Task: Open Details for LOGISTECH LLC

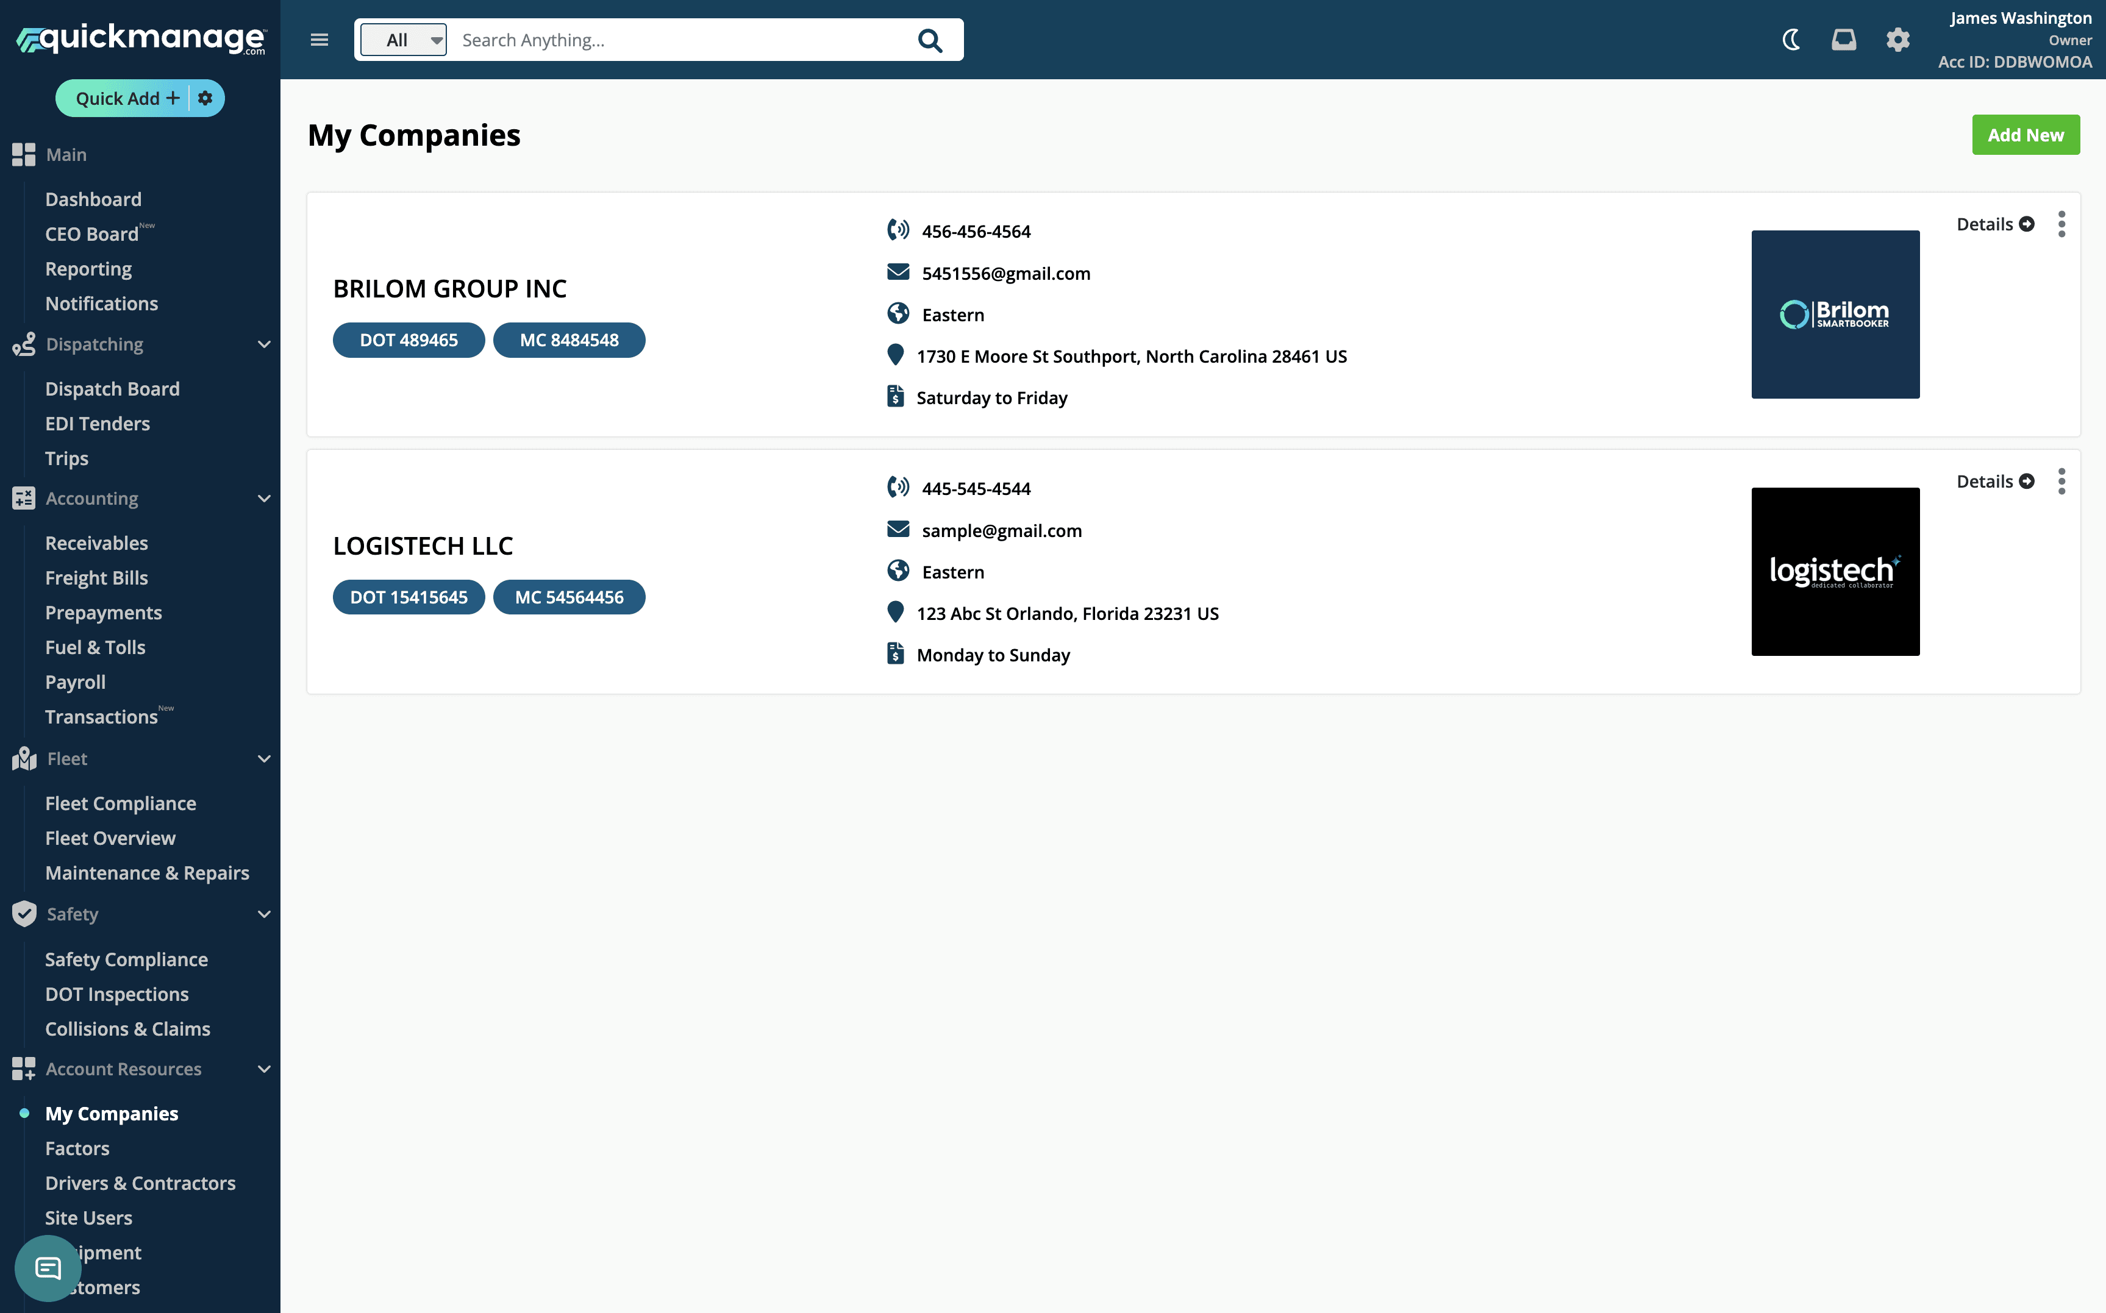Action: pyautogui.click(x=1994, y=481)
